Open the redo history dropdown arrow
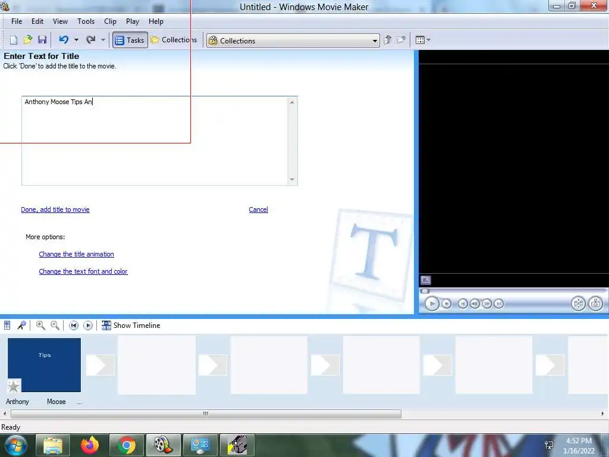Screen dimensions: 609x457 pyautogui.click(x=103, y=40)
